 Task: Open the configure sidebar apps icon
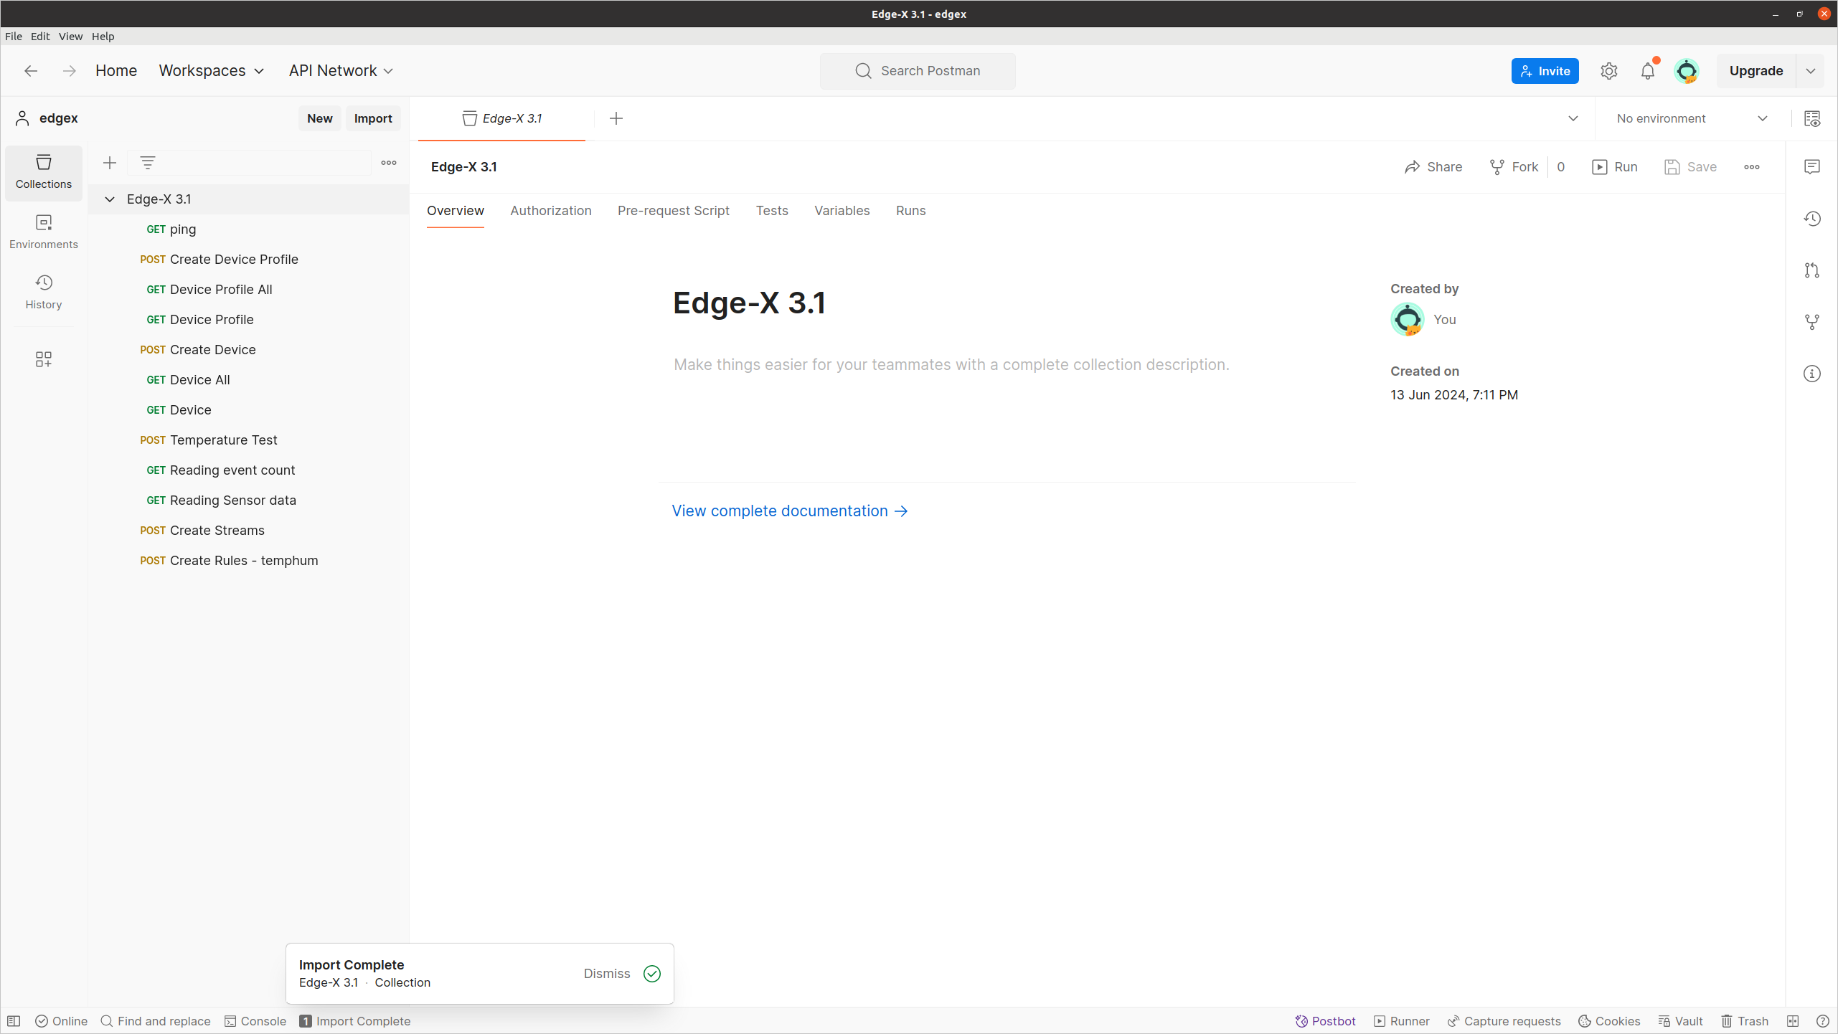[44, 359]
